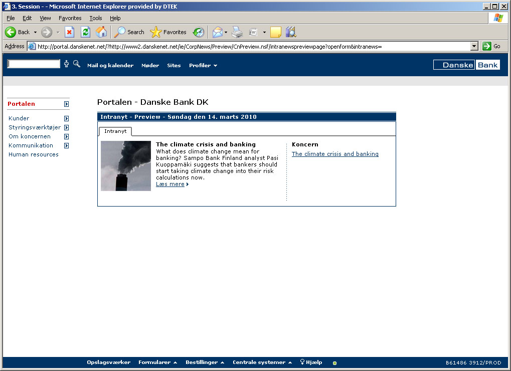Open the Koncern climate crisis article link
The height and width of the screenshot is (371, 511).
click(x=335, y=154)
